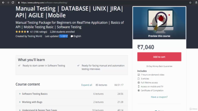
Task: Click the 24:56 duration value
Action: [120, 94]
